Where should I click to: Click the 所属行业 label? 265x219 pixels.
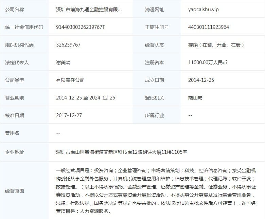[x=155, y=115]
